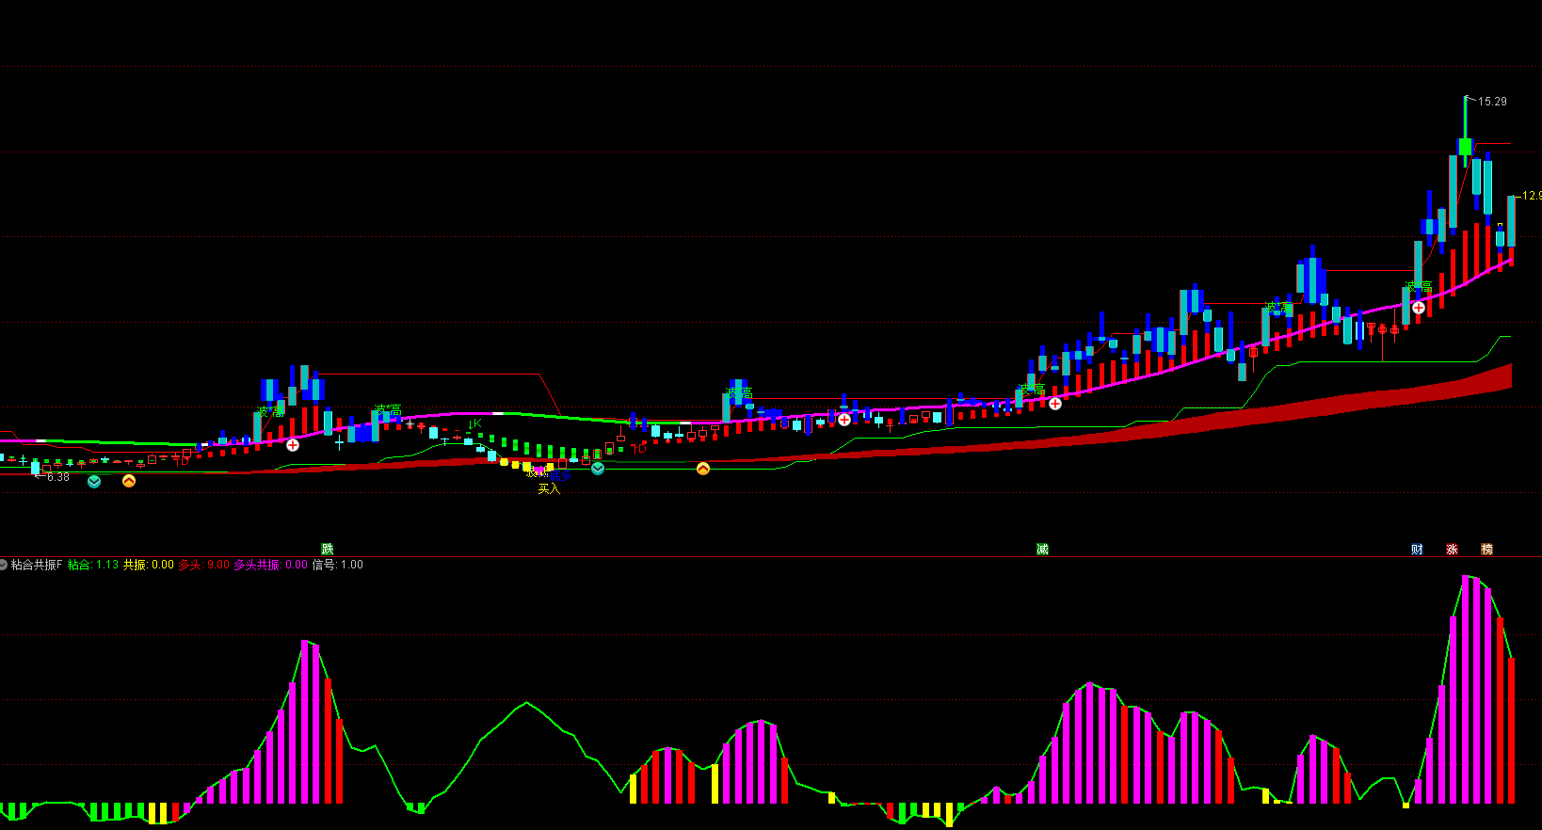Click the rightmost white plus marker

(x=1419, y=307)
